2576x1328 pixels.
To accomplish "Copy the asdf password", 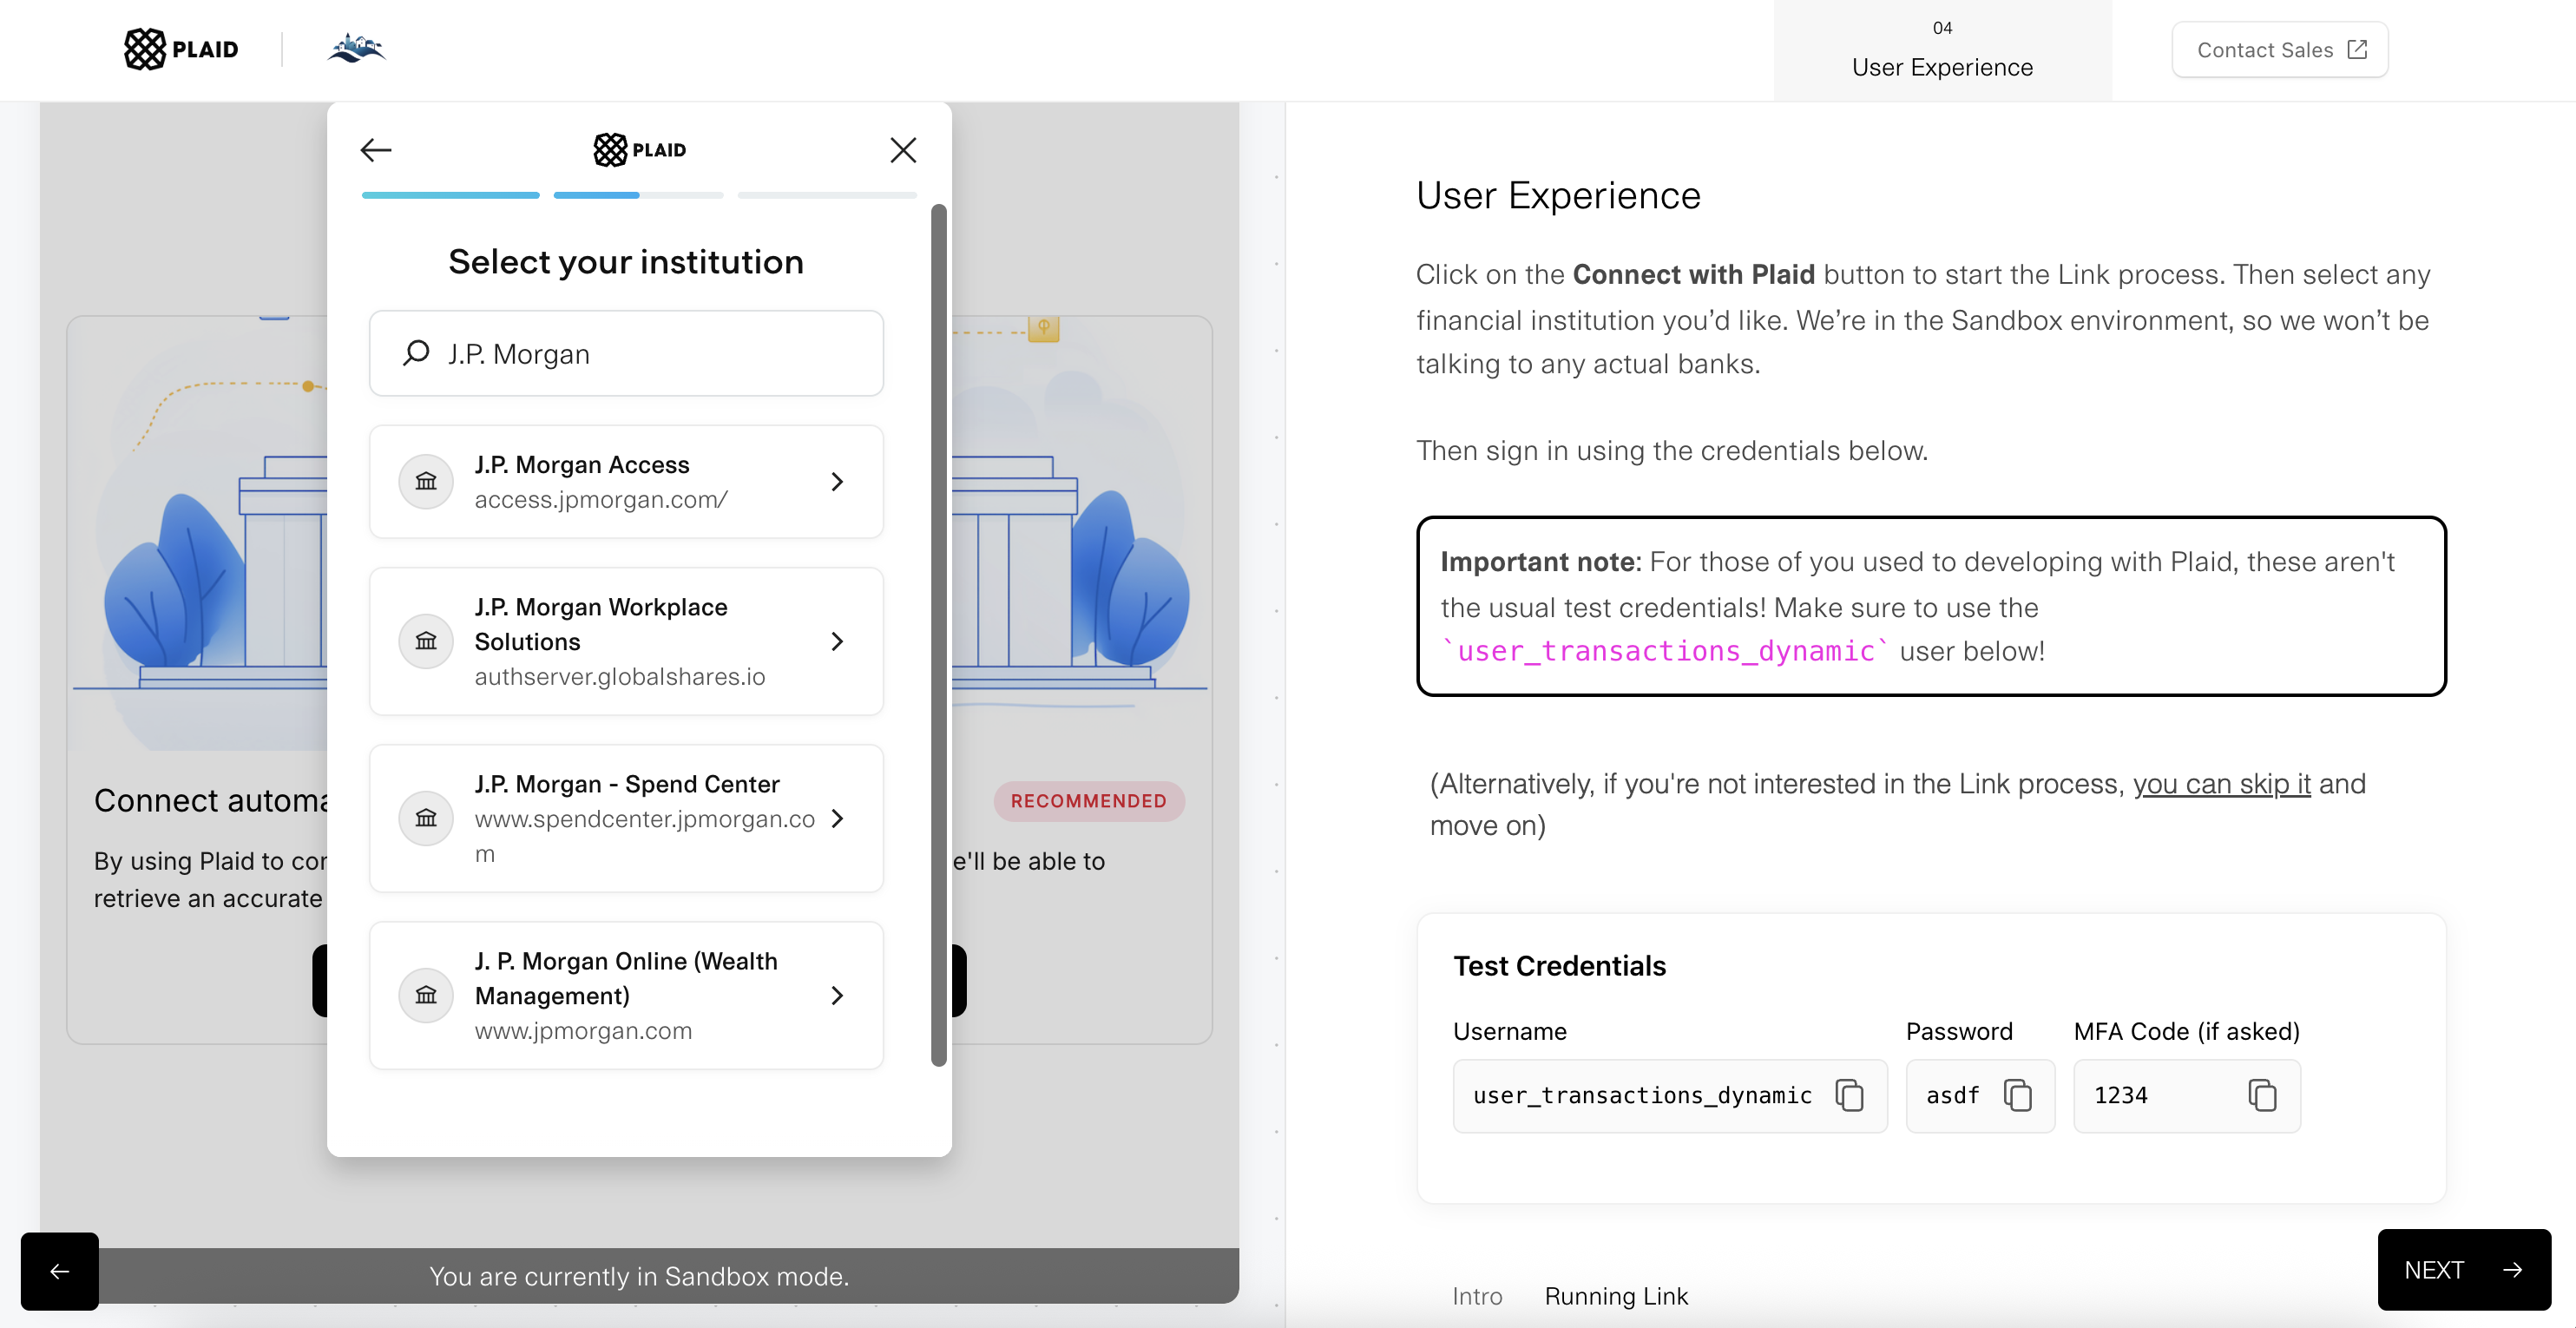I will tap(2018, 1095).
